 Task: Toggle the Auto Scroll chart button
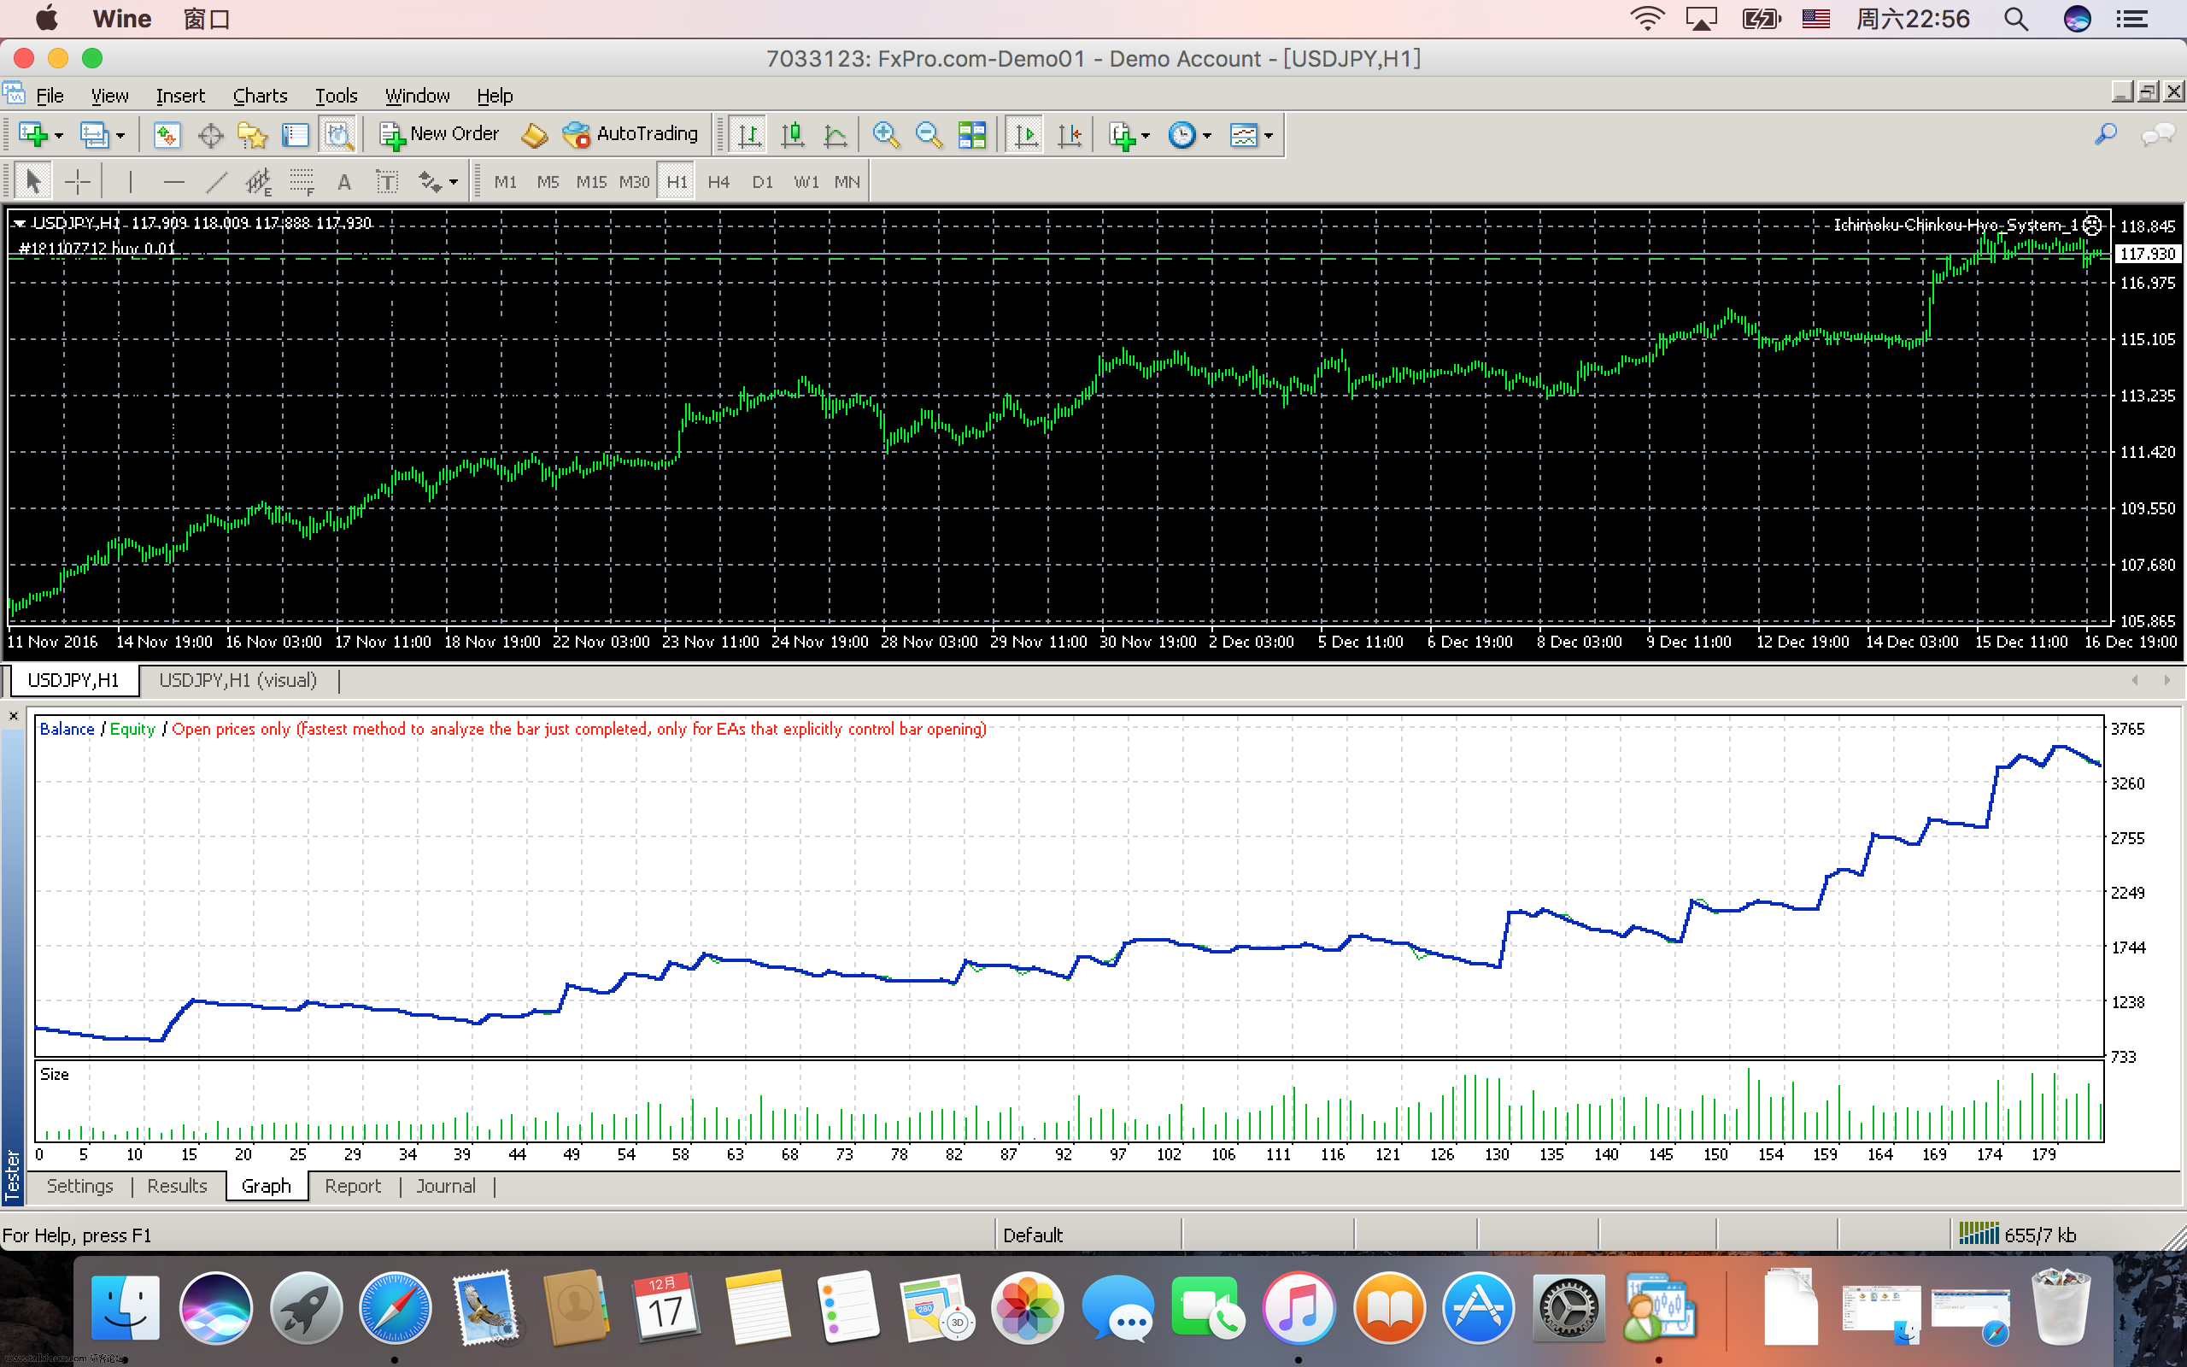1026,135
